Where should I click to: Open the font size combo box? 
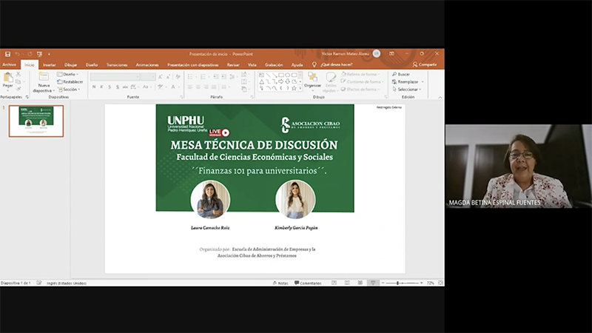click(x=149, y=77)
